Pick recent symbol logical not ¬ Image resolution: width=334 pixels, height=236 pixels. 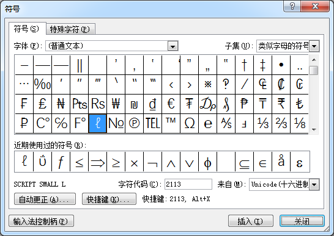click(x=152, y=162)
